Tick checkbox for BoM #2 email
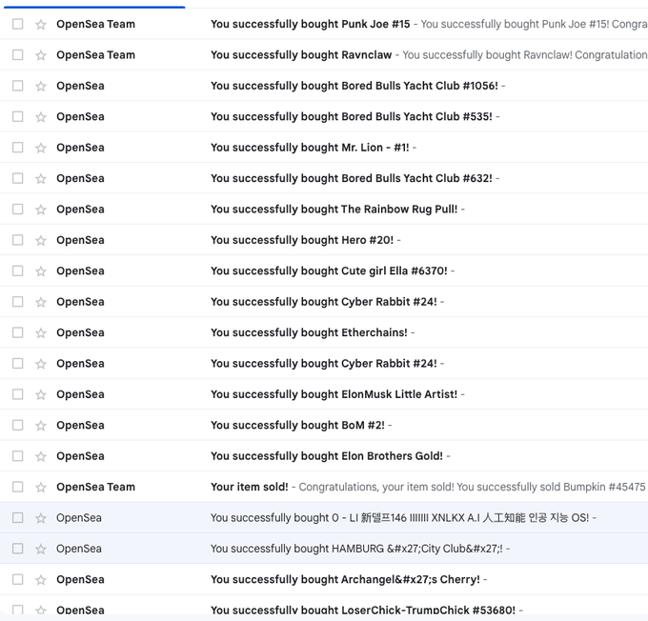Image resolution: width=648 pixels, height=621 pixels. coord(18,425)
